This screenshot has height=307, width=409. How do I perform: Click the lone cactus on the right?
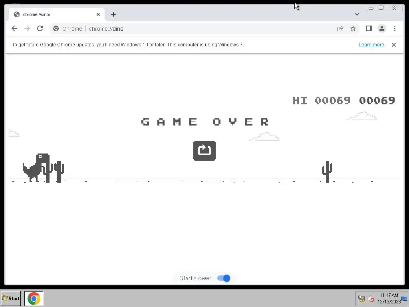[x=327, y=171]
